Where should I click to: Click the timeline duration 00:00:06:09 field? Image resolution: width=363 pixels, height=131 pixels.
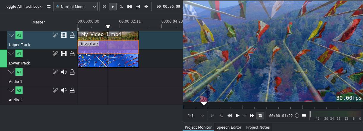click(168, 7)
